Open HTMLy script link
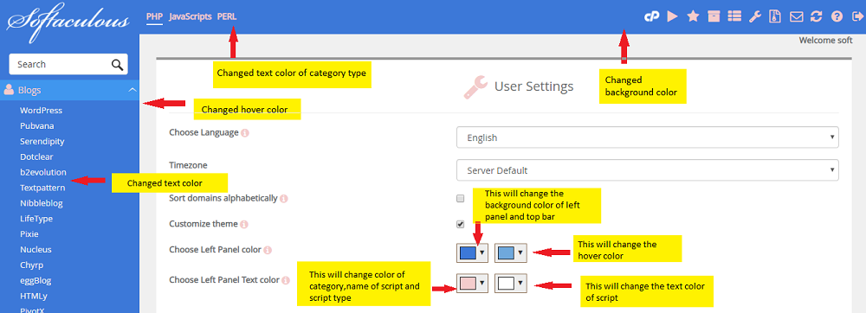This screenshot has width=866, height=313. tap(33, 296)
